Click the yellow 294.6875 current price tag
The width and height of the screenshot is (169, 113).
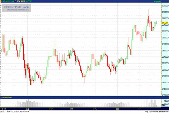[x=164, y=23]
